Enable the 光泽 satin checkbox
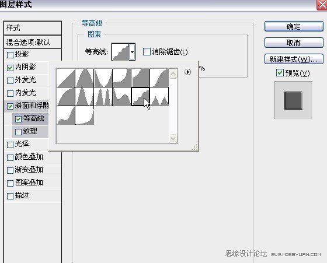Viewport: 327px width, 263px height. point(10,145)
